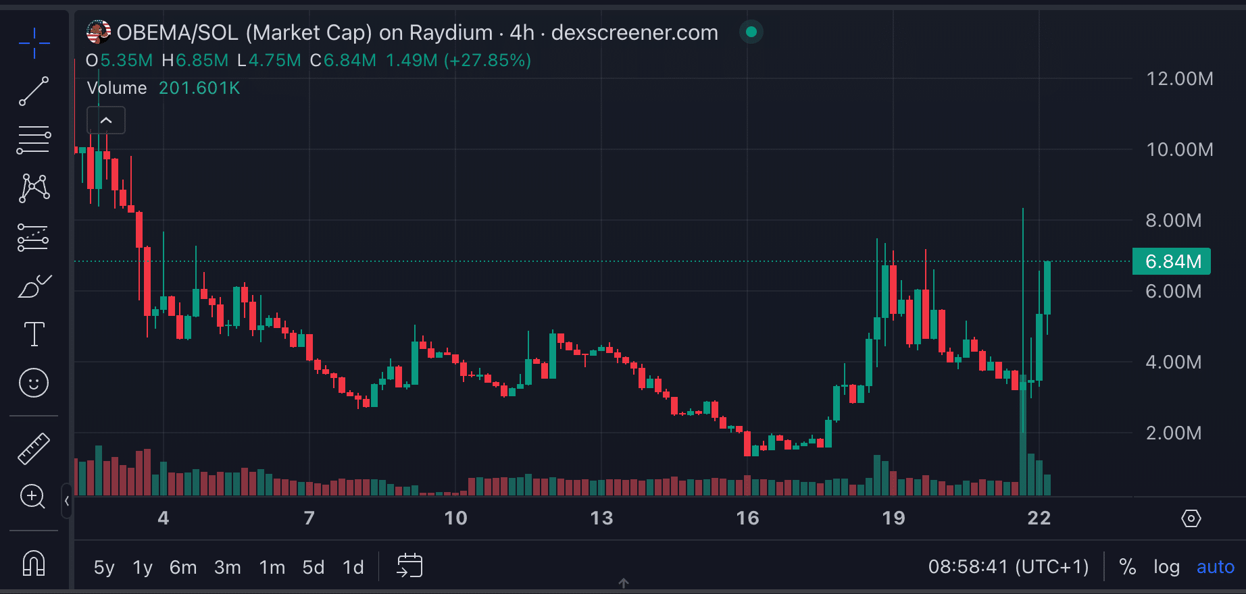This screenshot has width=1246, height=594.
Task: Collapse the indicator legend chevron
Action: [106, 120]
